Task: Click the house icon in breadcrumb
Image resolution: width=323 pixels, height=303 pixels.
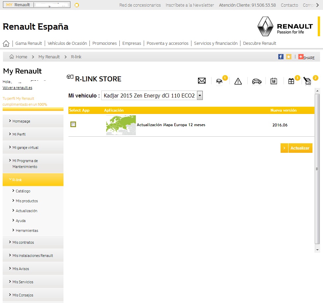Action: [x=12, y=57]
